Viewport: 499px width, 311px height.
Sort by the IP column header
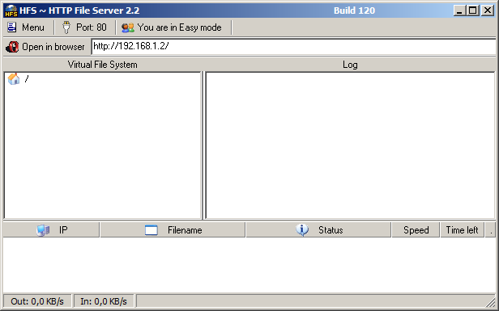pyautogui.click(x=51, y=229)
